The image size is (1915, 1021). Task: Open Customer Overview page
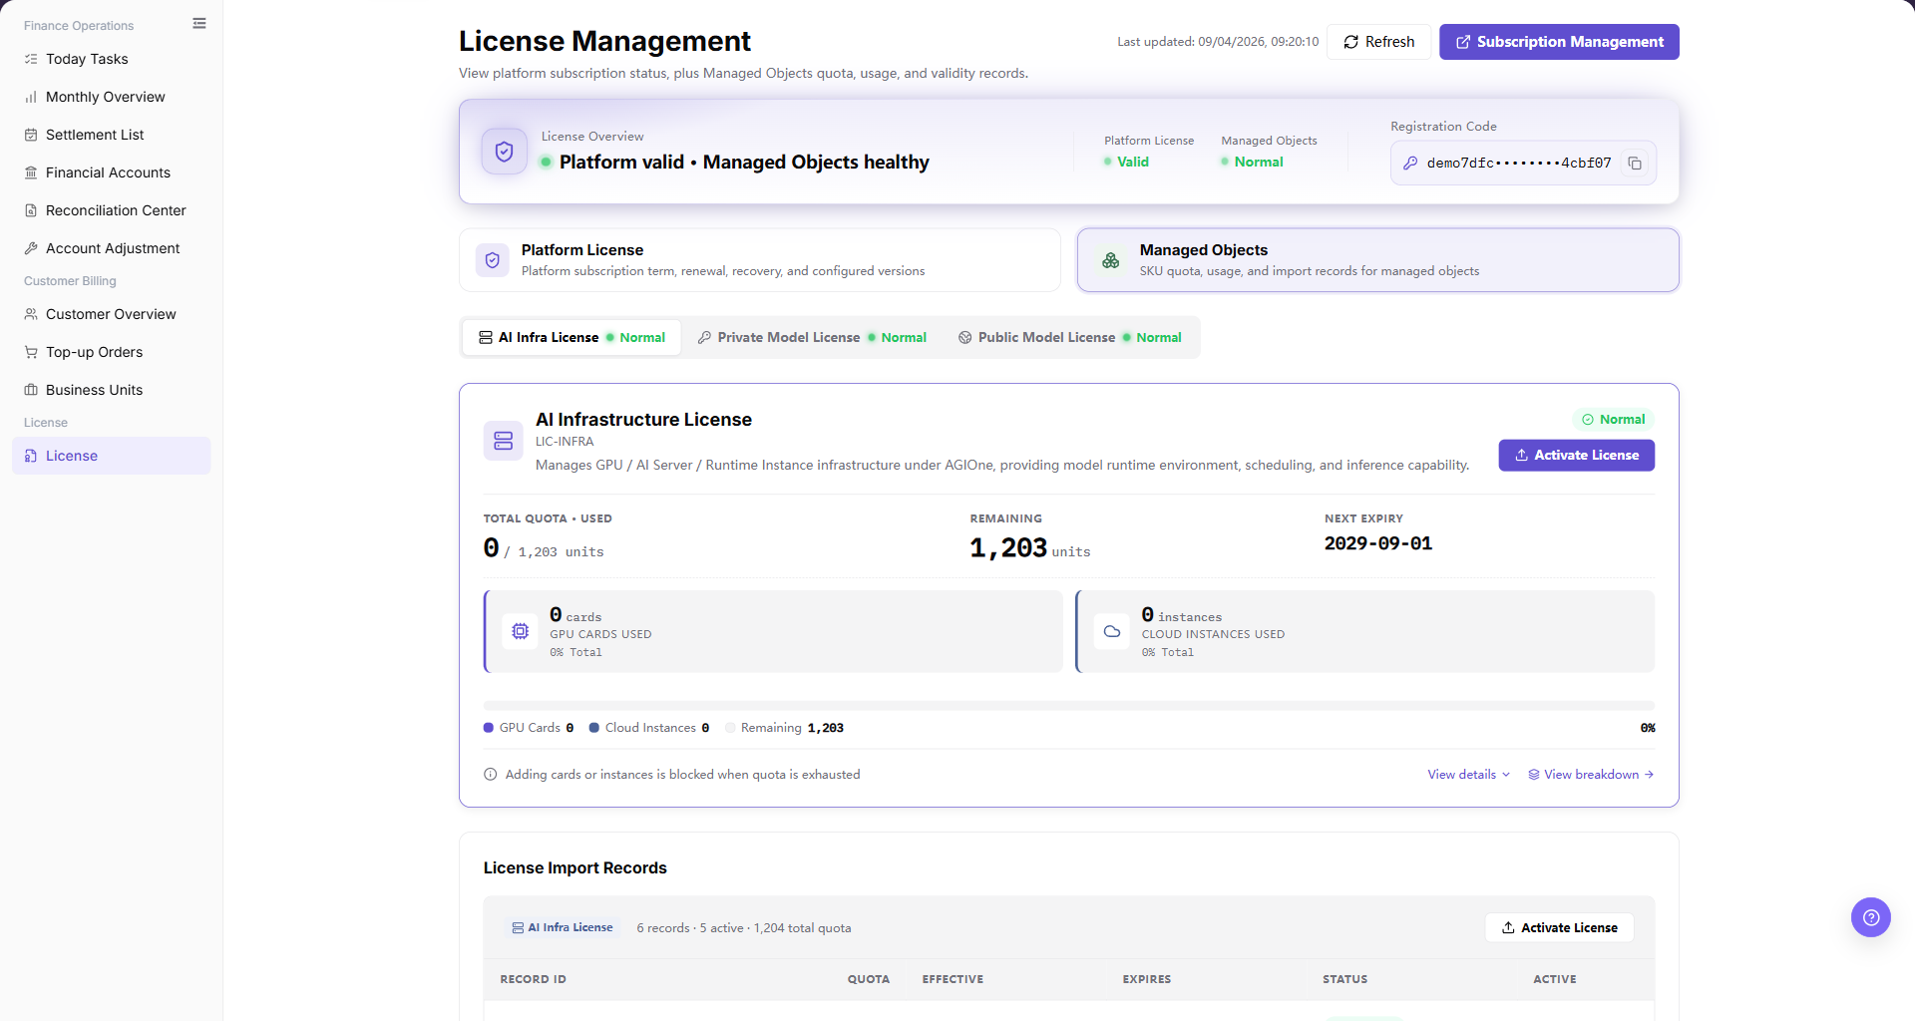point(112,314)
